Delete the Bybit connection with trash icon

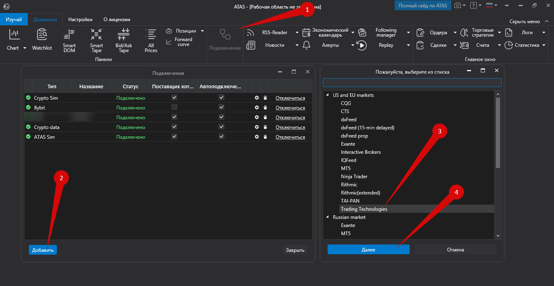265,108
